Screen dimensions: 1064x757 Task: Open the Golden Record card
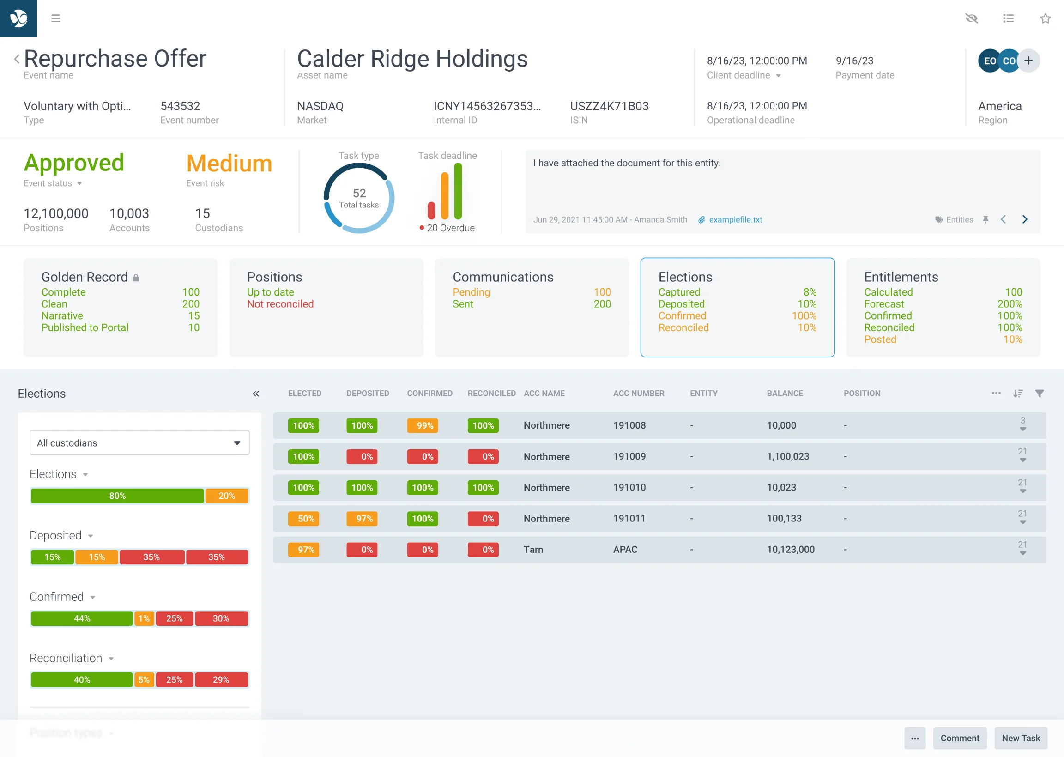[x=120, y=307]
